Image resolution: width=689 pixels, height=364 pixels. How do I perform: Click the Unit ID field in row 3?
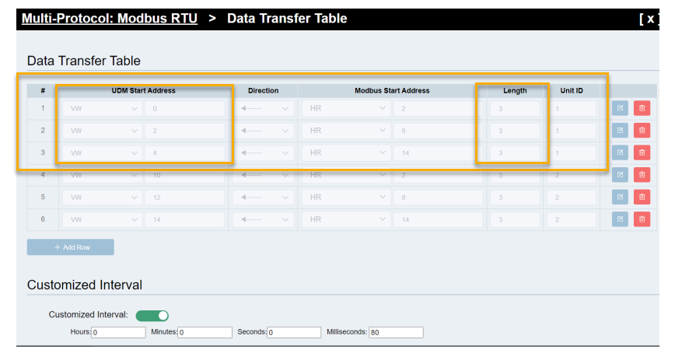(572, 153)
